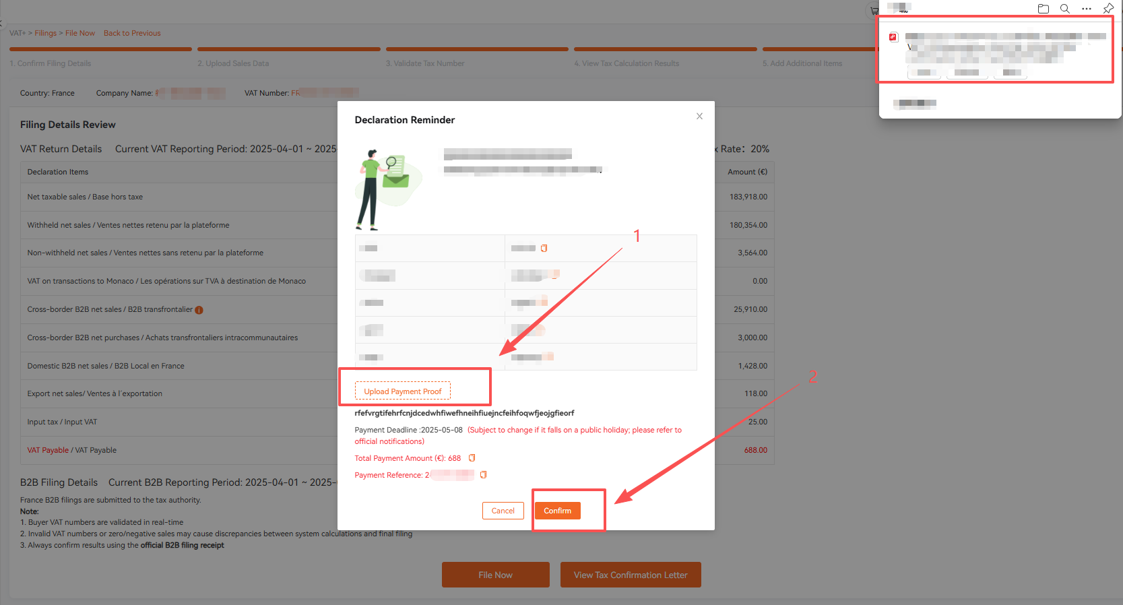Viewport: 1123px width, 605px height.
Task: Open View Tax Confirmation Letter
Action: [631, 575]
